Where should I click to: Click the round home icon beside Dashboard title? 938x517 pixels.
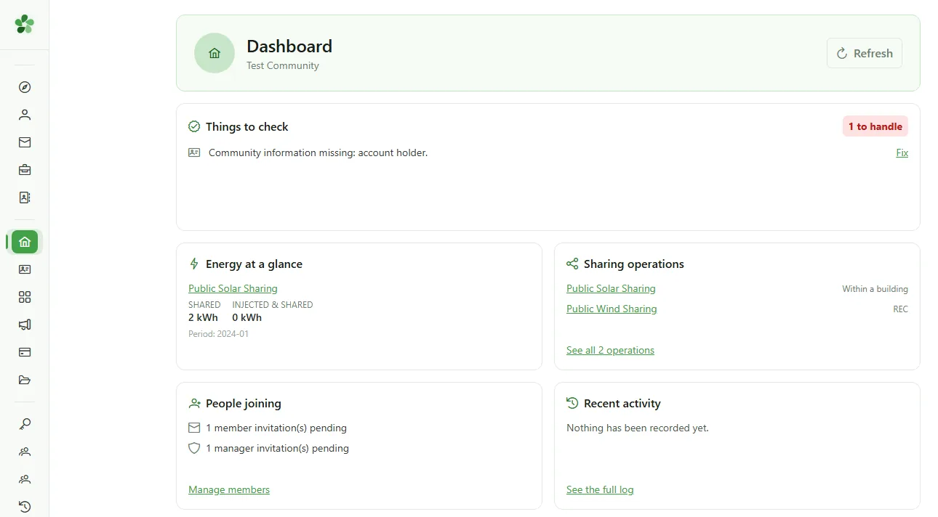(x=215, y=53)
